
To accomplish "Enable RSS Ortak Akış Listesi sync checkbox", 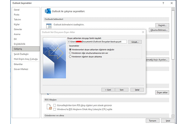I will coord(55,109).
